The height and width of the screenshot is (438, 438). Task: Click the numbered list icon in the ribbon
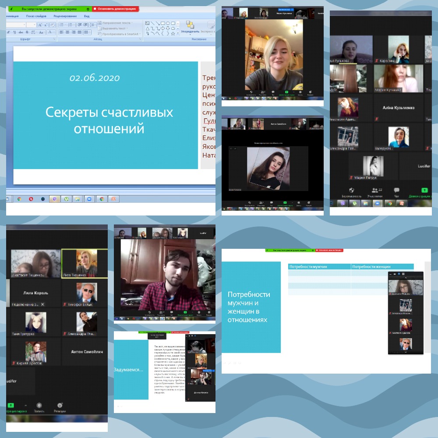tap(70, 25)
